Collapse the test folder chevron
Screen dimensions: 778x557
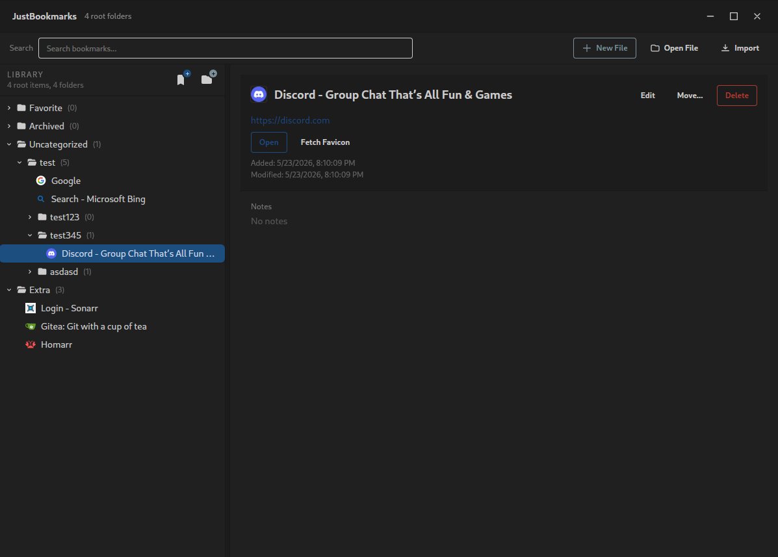tap(19, 162)
